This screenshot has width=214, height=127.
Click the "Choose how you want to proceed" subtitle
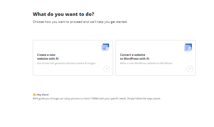80,22
